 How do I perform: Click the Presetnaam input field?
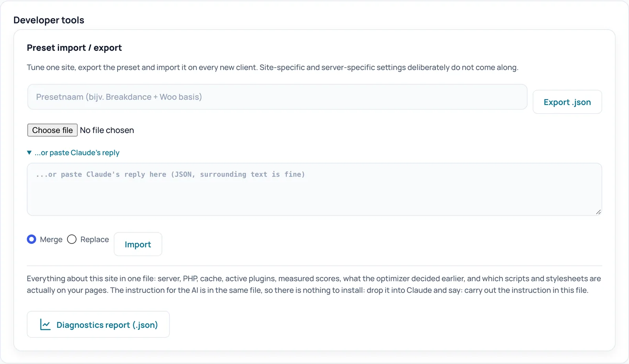pos(277,97)
